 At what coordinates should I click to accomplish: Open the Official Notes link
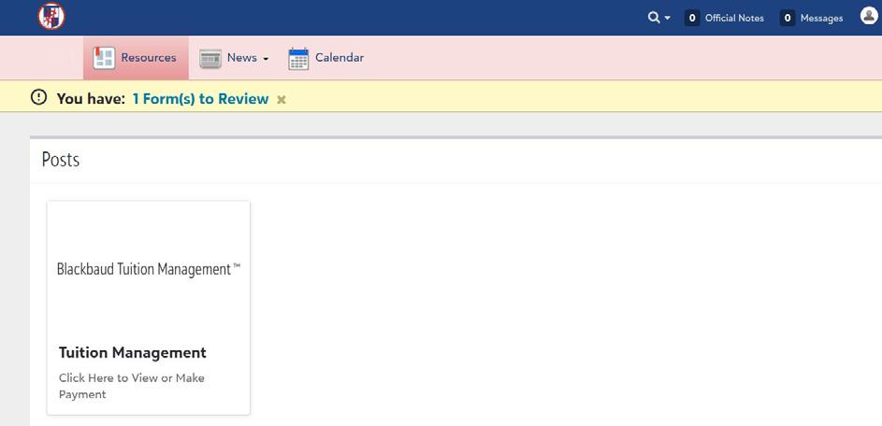(734, 18)
